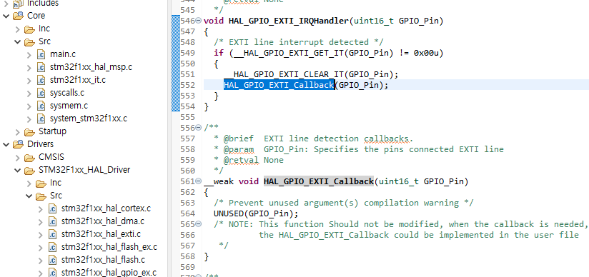Select stm32f1xx_hal_cortex.c in tree
The width and height of the screenshot is (589, 277).
(106, 208)
